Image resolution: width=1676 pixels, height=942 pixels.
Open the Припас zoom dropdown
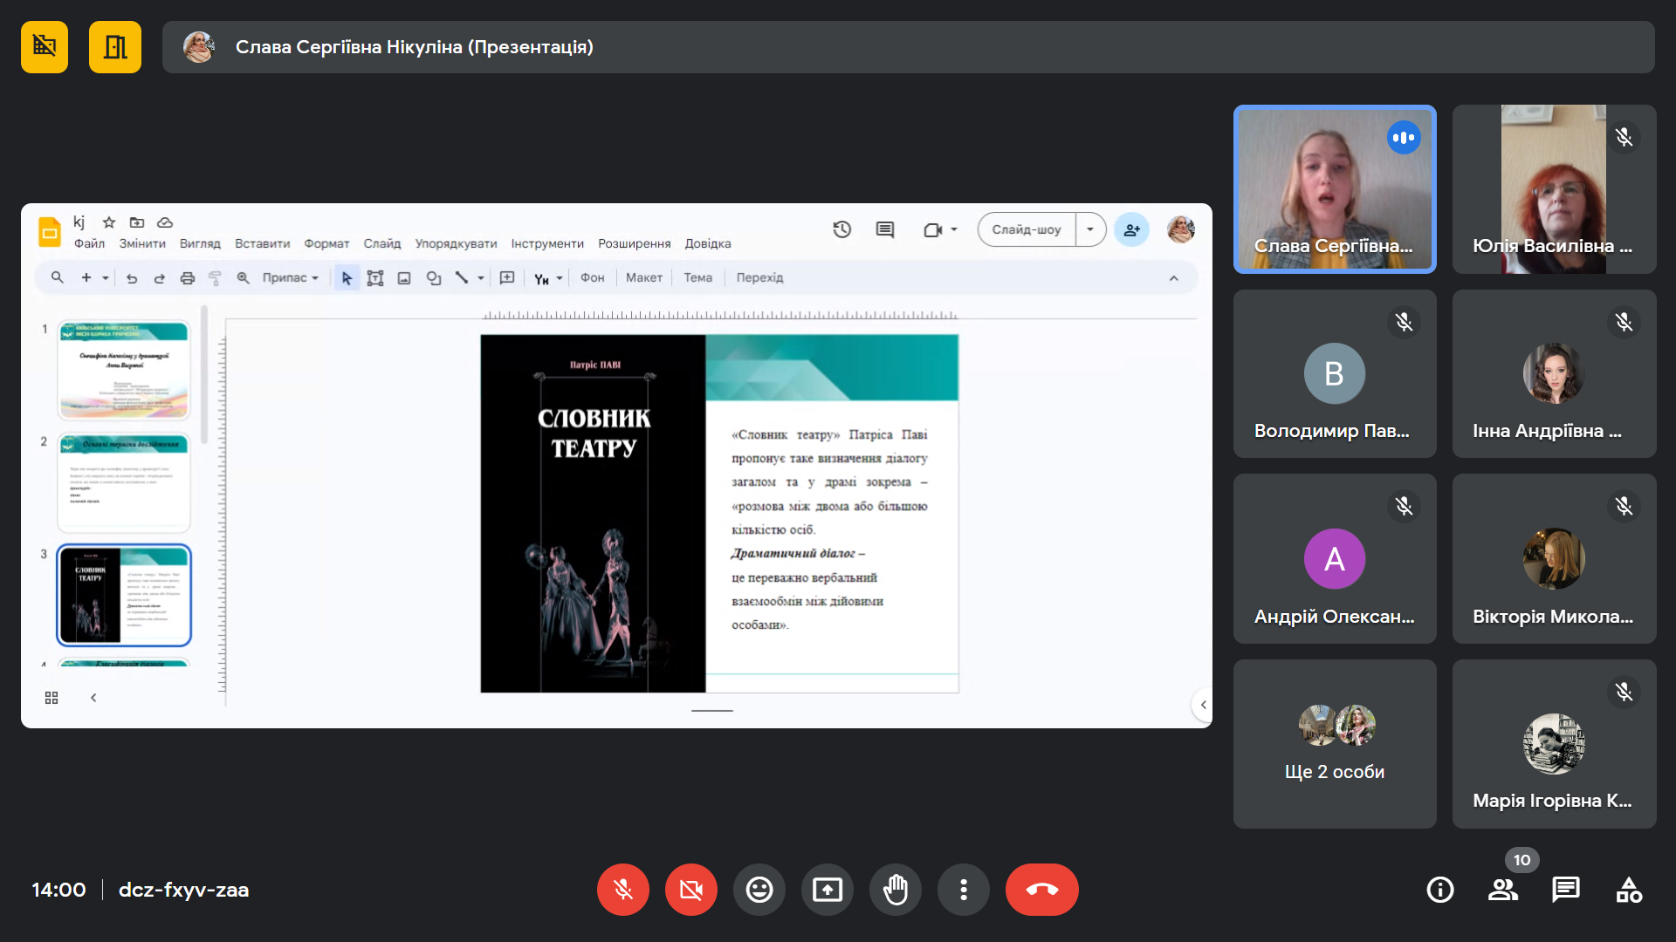[290, 277]
